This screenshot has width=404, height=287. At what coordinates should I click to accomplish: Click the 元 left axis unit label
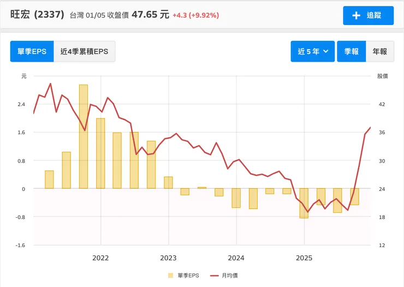pos(24,76)
